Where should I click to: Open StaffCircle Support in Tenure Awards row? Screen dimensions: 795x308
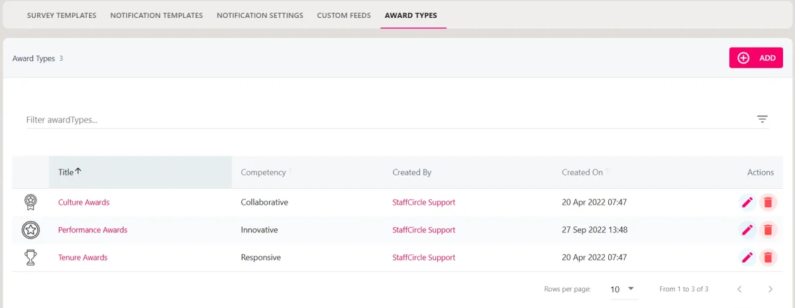pyautogui.click(x=424, y=258)
